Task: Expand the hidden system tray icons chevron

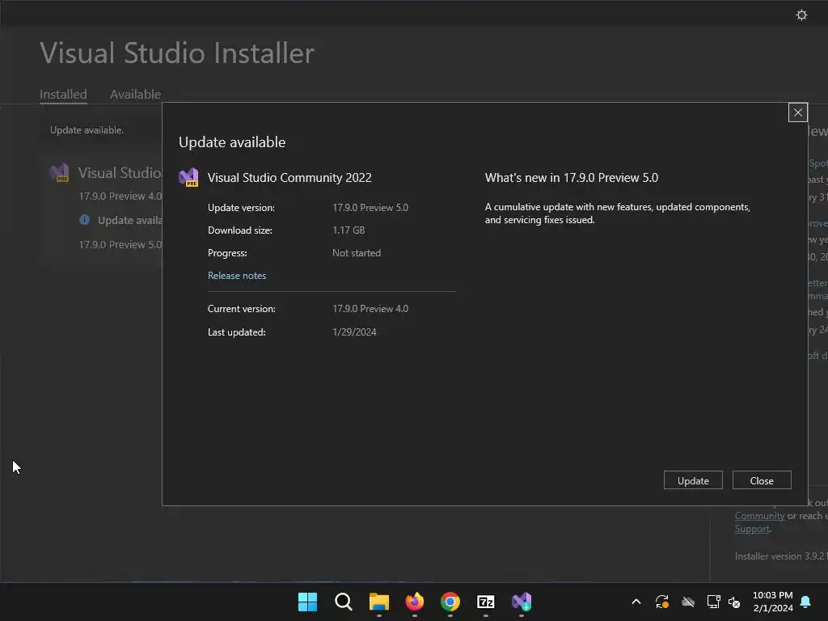Action: tap(636, 602)
